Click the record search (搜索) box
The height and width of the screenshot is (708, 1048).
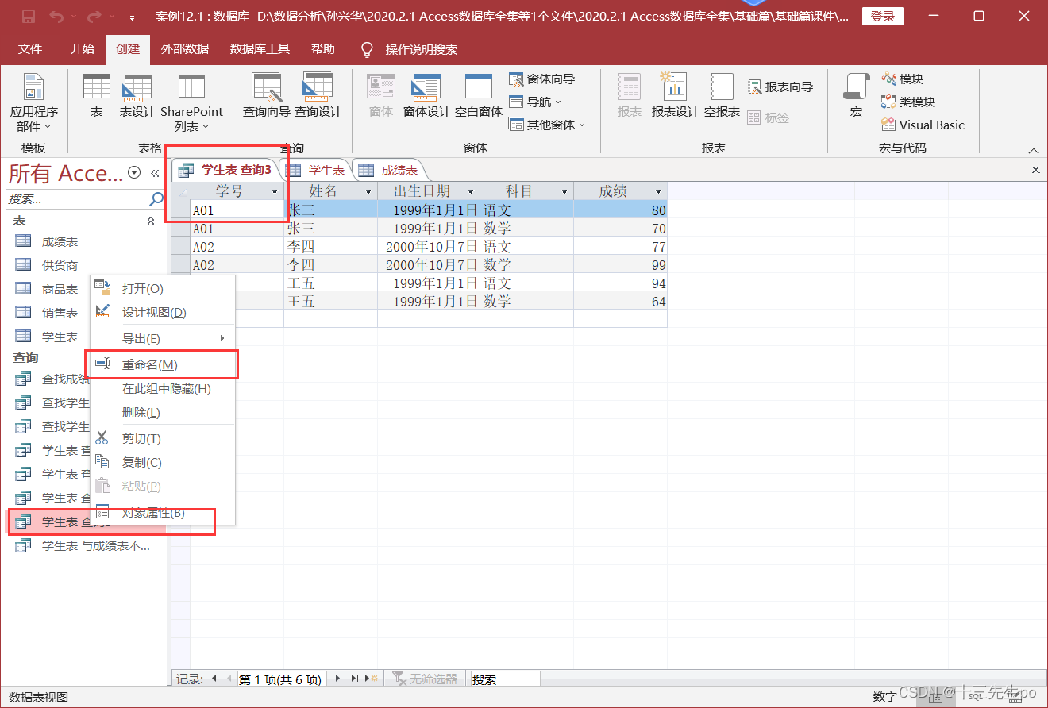coord(505,679)
